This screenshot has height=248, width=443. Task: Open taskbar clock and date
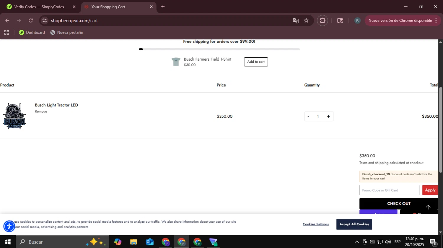click(x=415, y=242)
